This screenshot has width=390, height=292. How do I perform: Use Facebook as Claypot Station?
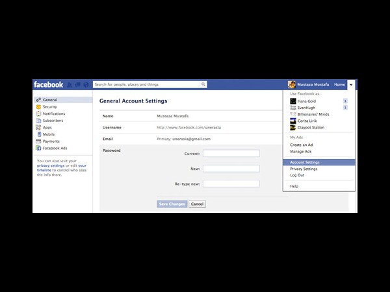(x=311, y=128)
